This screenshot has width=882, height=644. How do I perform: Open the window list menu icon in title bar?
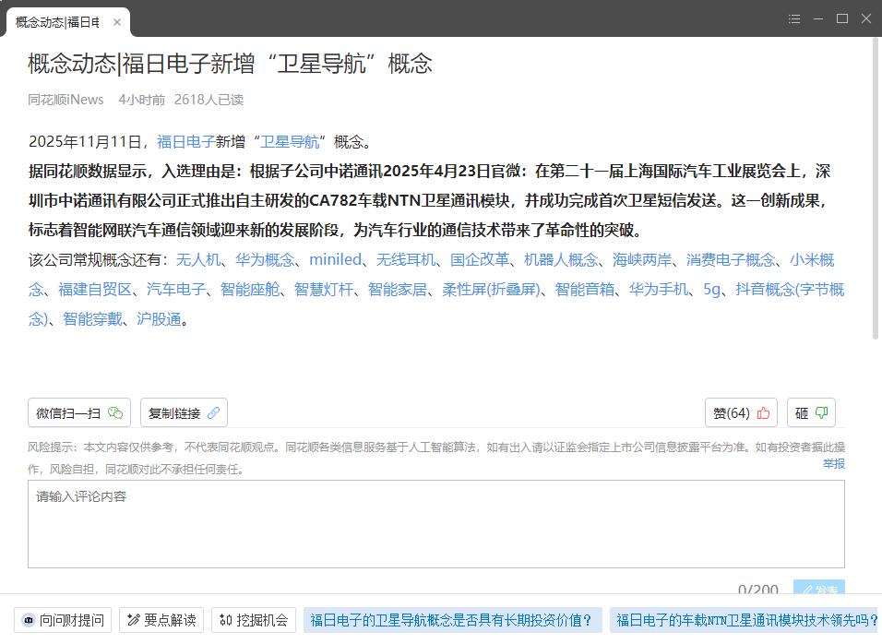pos(794,18)
